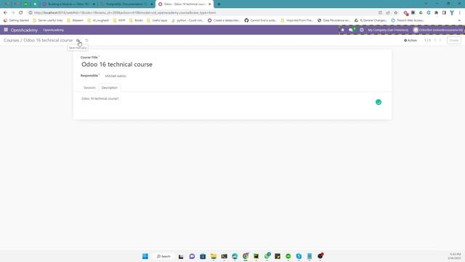Edit the Course Title field
This screenshot has height=262, width=465.
(x=232, y=65)
